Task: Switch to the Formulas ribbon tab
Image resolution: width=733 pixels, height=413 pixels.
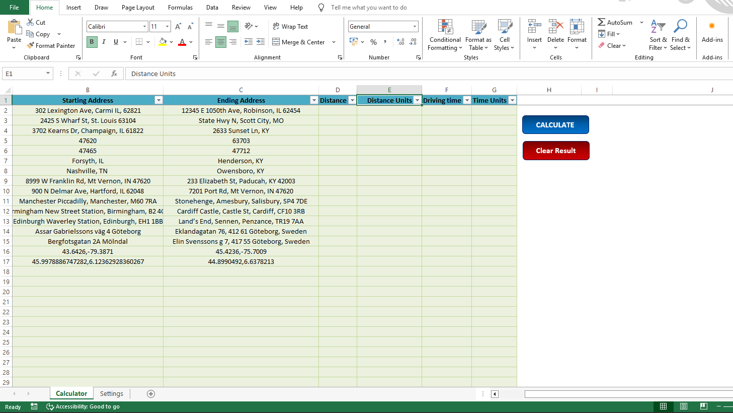Action: tap(180, 8)
